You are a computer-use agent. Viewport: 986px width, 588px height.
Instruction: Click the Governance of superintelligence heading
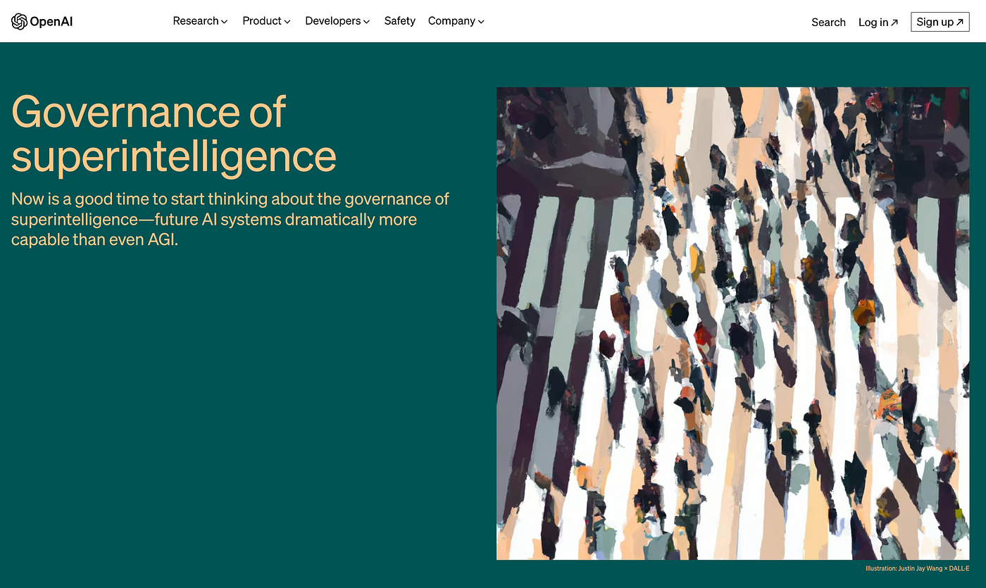[x=174, y=134]
